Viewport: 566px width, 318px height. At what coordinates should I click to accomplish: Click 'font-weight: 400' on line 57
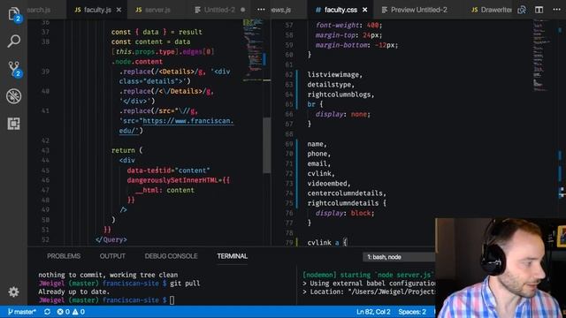click(348, 26)
